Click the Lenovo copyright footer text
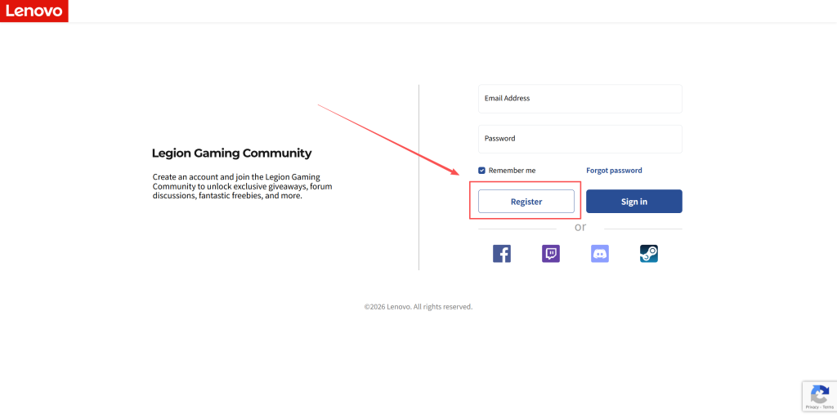 (x=418, y=307)
